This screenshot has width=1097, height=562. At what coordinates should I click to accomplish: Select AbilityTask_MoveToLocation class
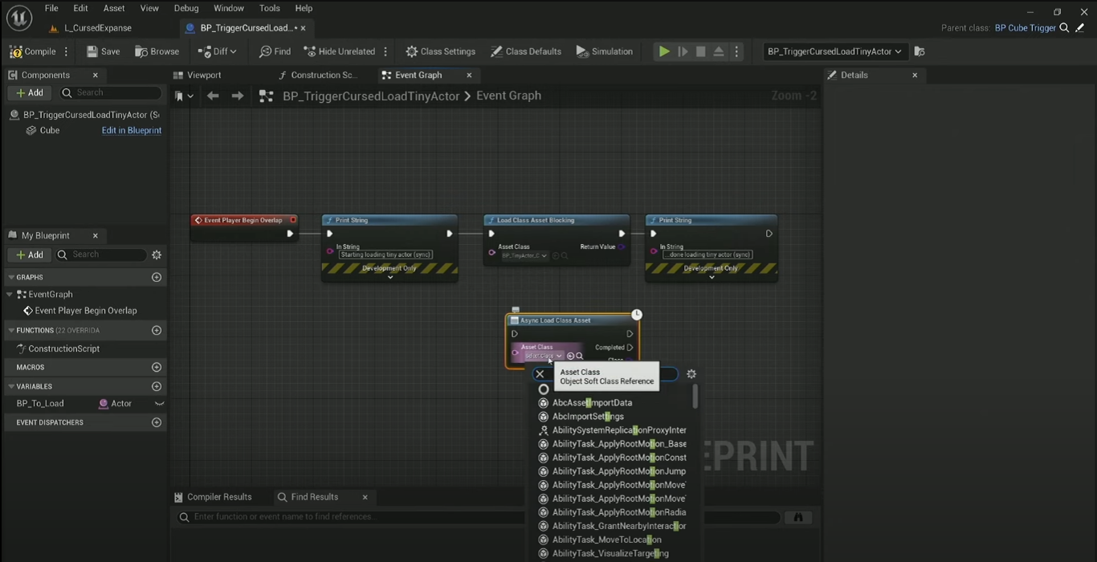click(x=607, y=540)
